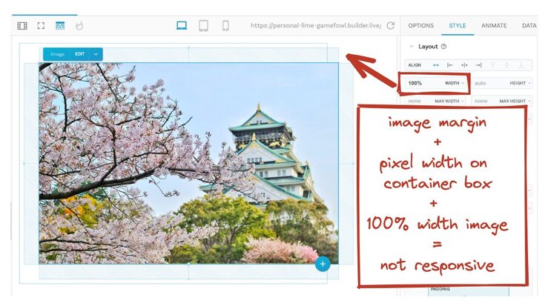The image size is (548, 306).
Task: Open the HEIGHT unit dropdown
Action: coord(520,83)
